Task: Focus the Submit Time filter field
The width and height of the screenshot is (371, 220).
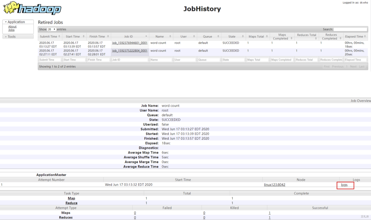Action: pos(50,60)
